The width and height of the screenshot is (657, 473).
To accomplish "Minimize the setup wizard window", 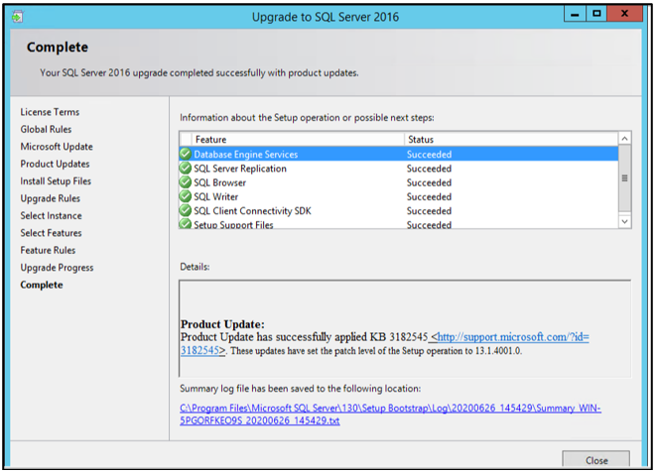I will [x=575, y=15].
